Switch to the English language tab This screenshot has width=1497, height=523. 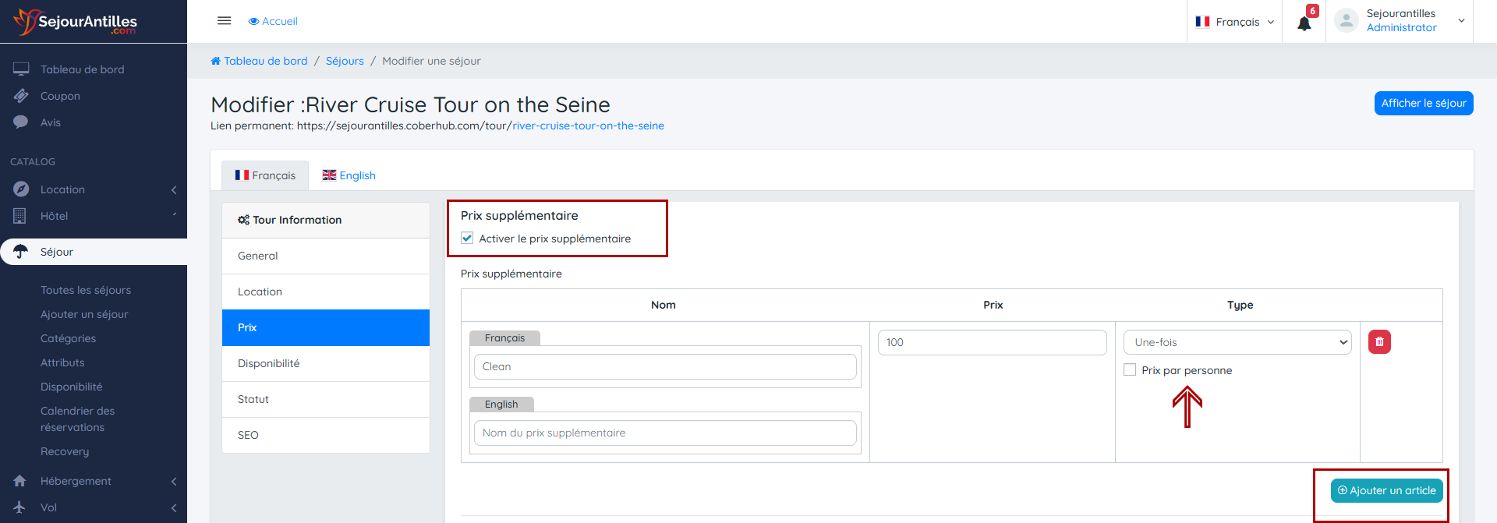click(349, 175)
